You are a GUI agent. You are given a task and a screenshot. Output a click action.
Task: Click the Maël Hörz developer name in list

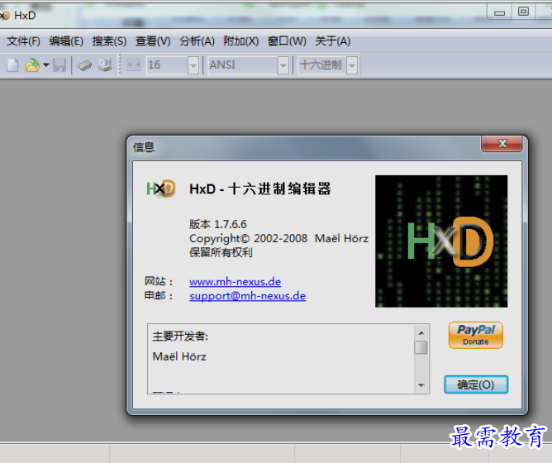pyautogui.click(x=179, y=356)
